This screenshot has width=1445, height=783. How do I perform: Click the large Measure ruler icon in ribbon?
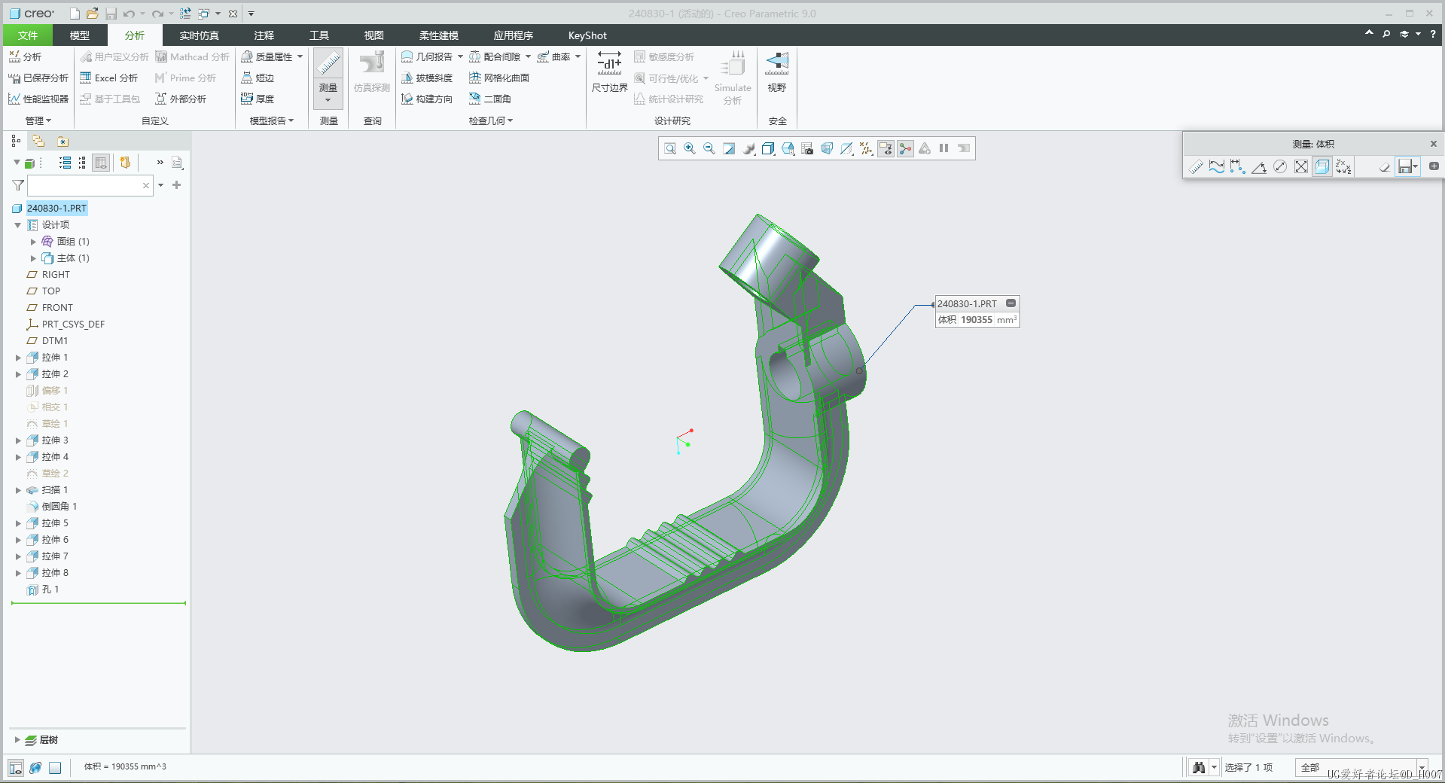(x=328, y=64)
